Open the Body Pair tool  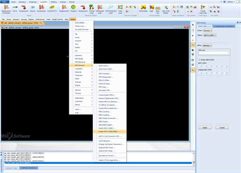(158, 9)
